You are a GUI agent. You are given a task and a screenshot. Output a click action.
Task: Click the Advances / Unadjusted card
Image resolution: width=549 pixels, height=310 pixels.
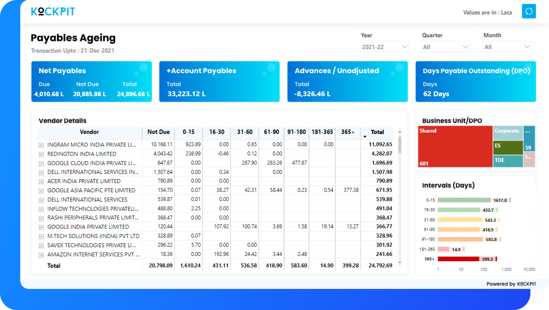point(347,82)
